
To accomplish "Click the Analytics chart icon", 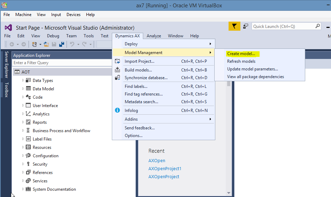I will click(28, 114).
